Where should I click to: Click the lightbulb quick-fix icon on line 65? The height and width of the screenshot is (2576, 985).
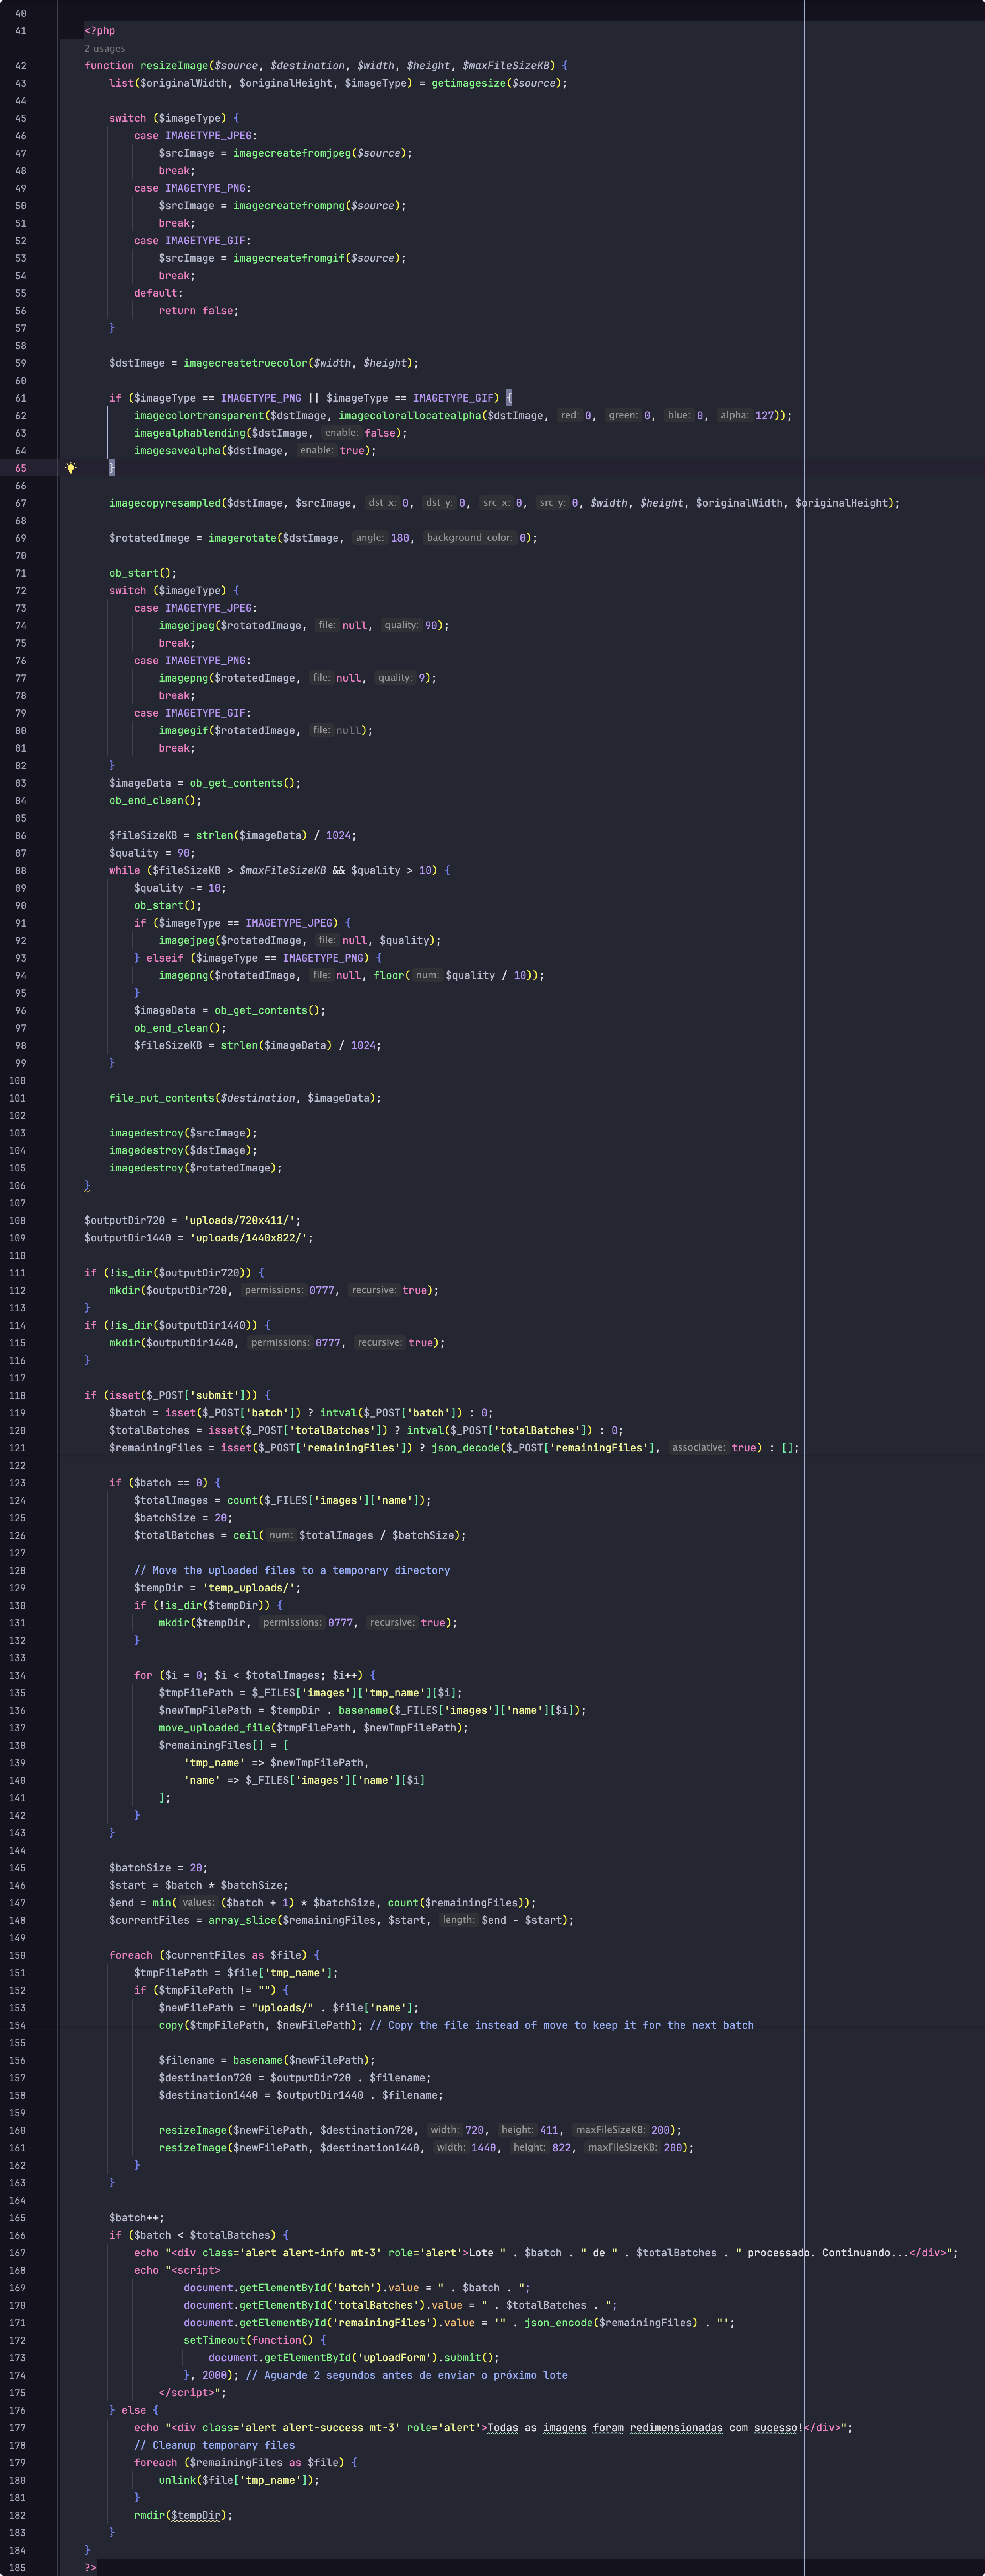point(70,468)
